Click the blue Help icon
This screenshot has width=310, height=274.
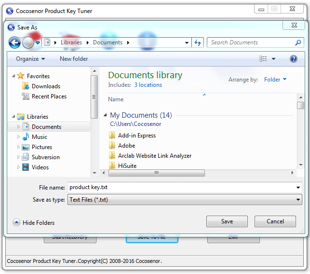(x=294, y=59)
